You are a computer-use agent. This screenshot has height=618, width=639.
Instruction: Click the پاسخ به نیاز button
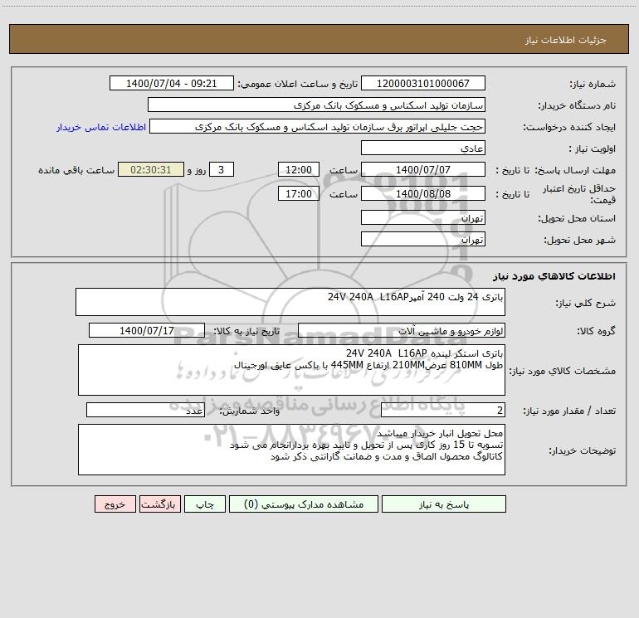(444, 504)
